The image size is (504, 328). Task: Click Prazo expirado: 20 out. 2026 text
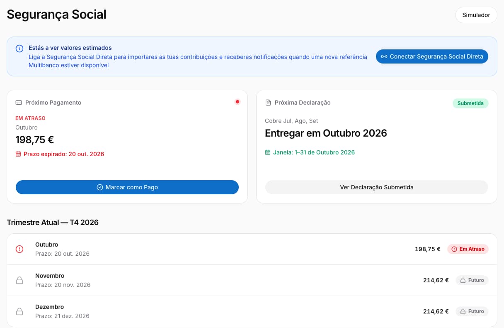pos(64,154)
